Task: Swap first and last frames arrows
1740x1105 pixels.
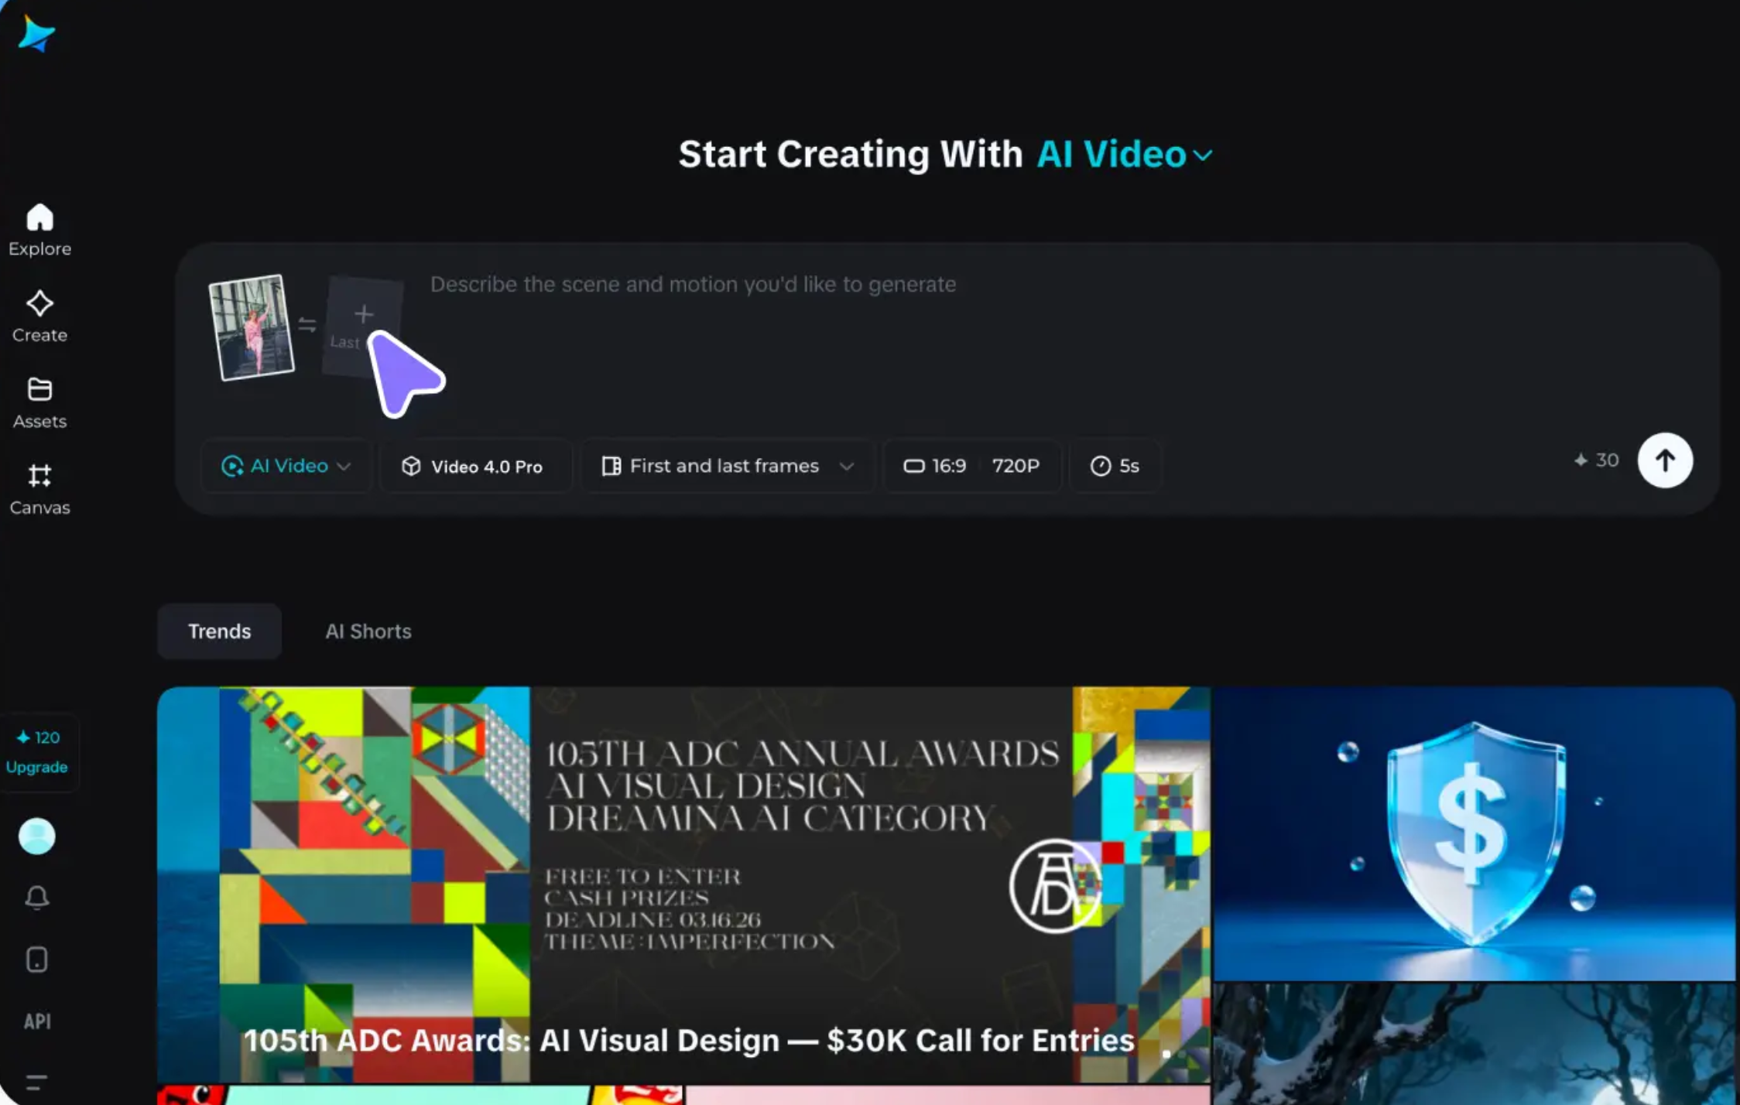Action: [307, 325]
